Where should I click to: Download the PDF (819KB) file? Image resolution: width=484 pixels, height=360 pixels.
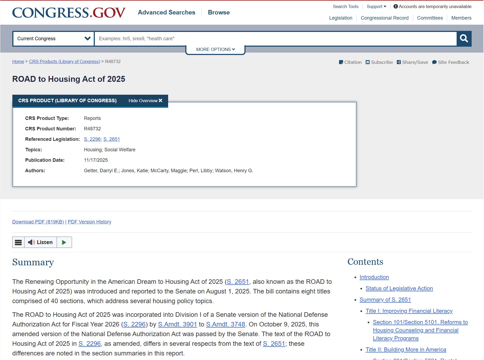[x=38, y=222]
